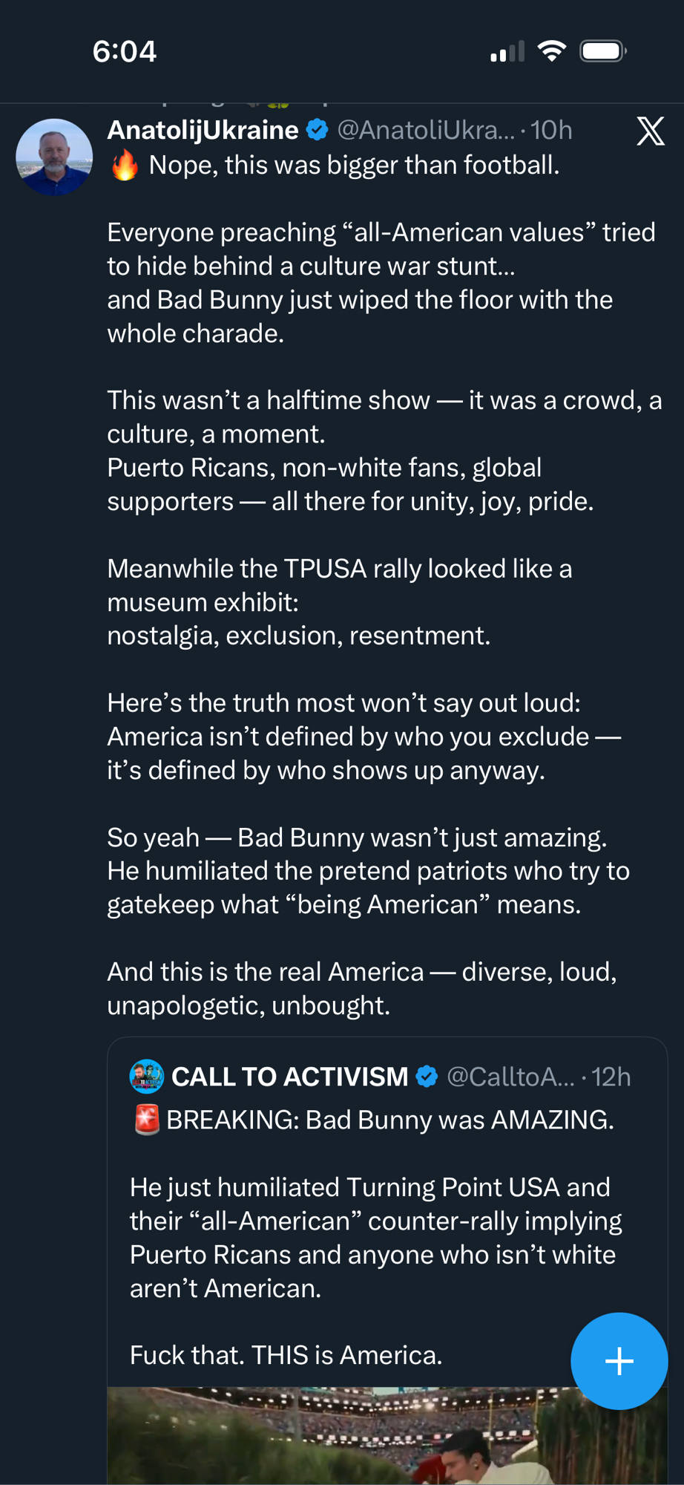Tap the 6:04 clock in status bar
The height and width of the screenshot is (1485, 684).
(x=125, y=51)
